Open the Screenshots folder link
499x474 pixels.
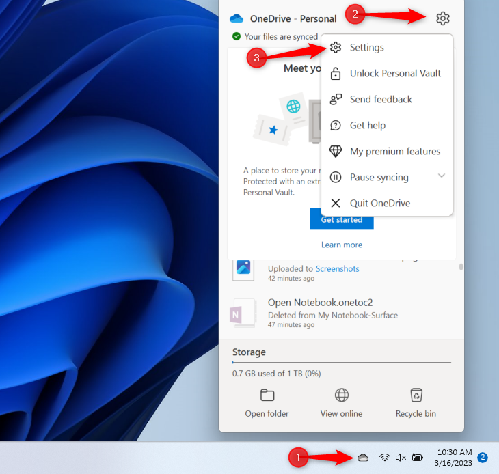[337, 269]
